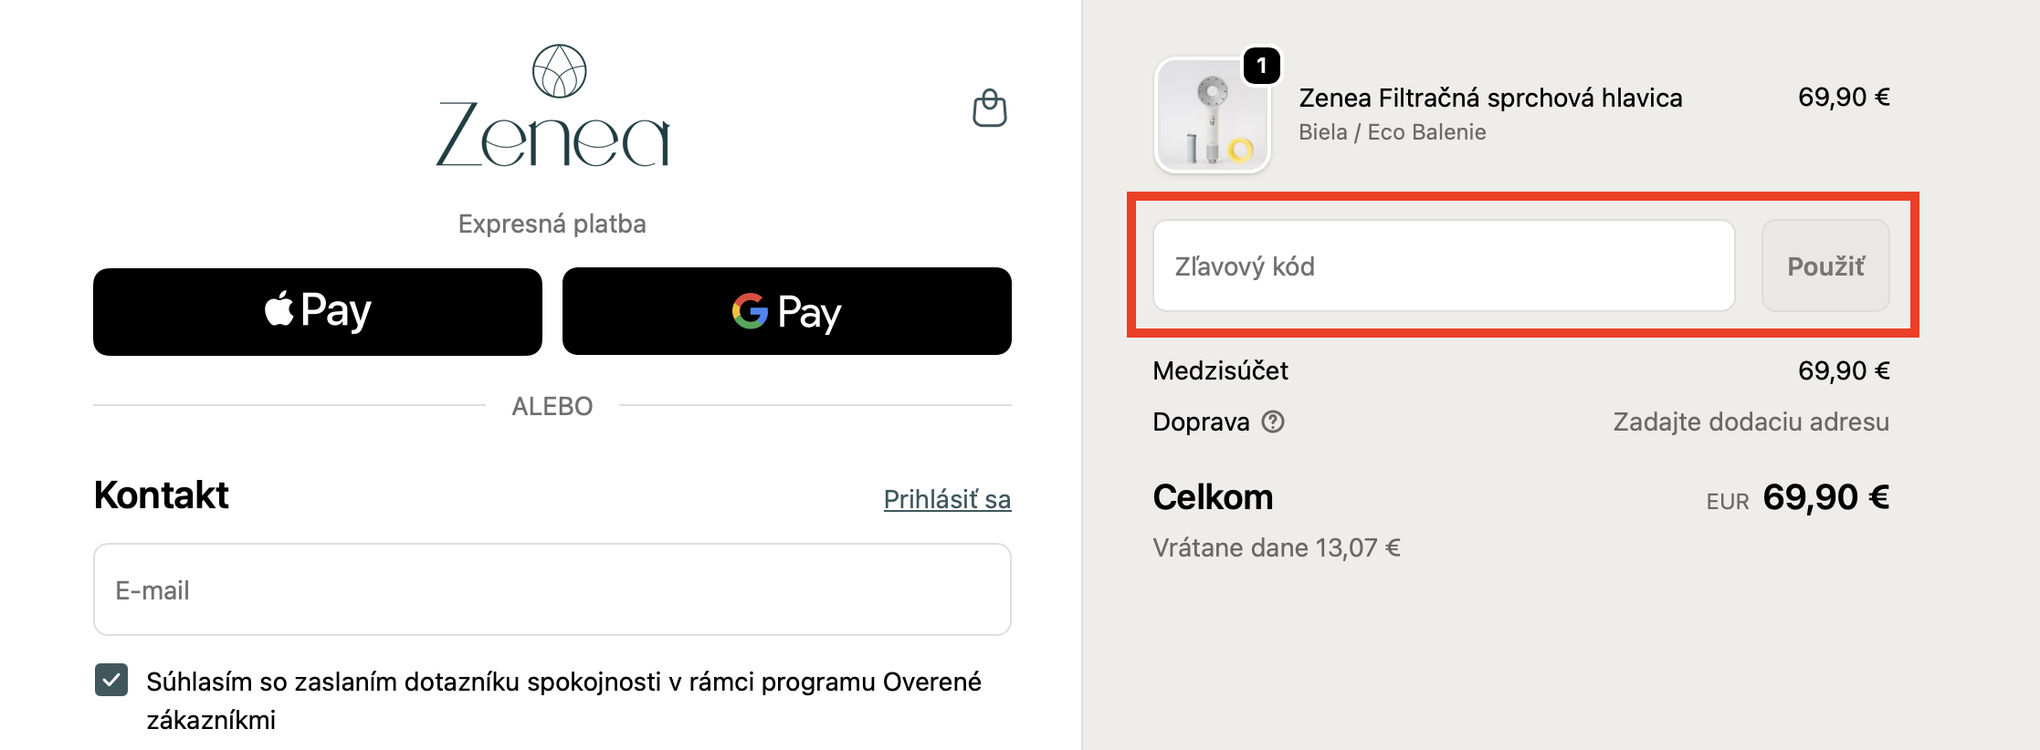
Task: Click the Celkom total amount 69,90 €
Action: point(1825,497)
